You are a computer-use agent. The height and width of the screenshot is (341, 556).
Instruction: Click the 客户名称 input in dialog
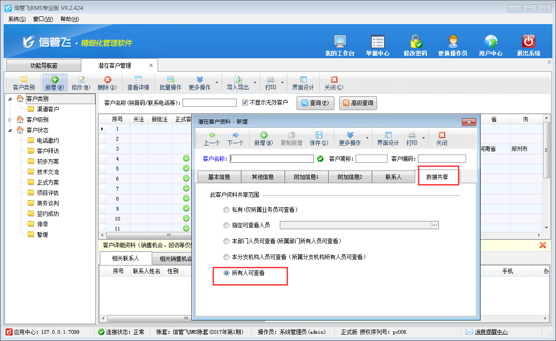point(272,159)
